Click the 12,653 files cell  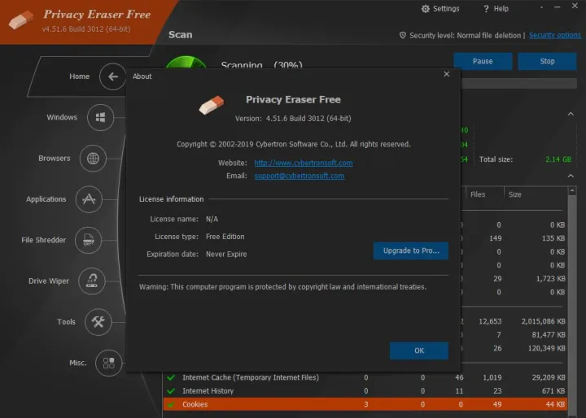490,321
